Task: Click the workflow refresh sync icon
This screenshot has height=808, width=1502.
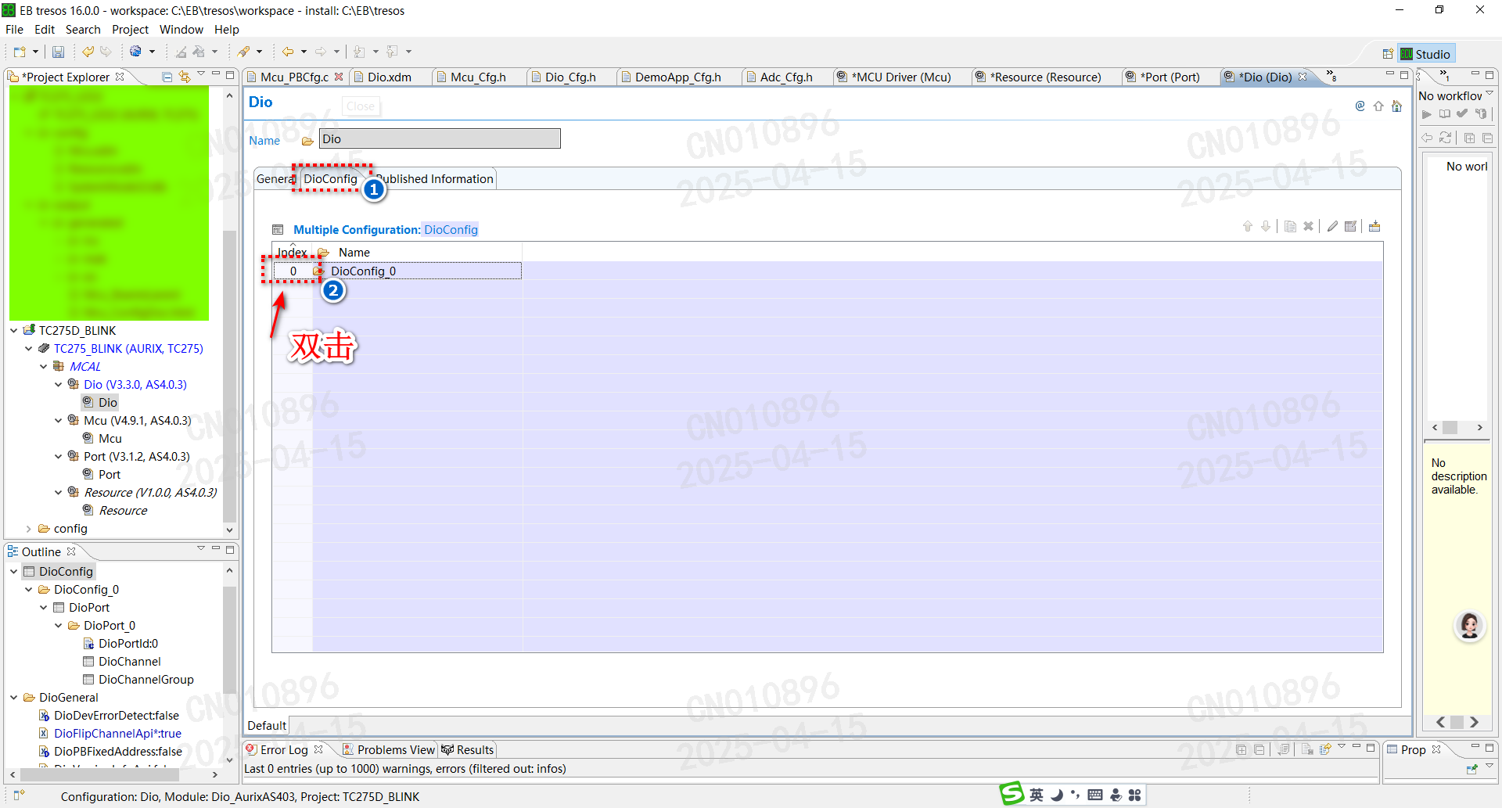Action: coord(1446,138)
